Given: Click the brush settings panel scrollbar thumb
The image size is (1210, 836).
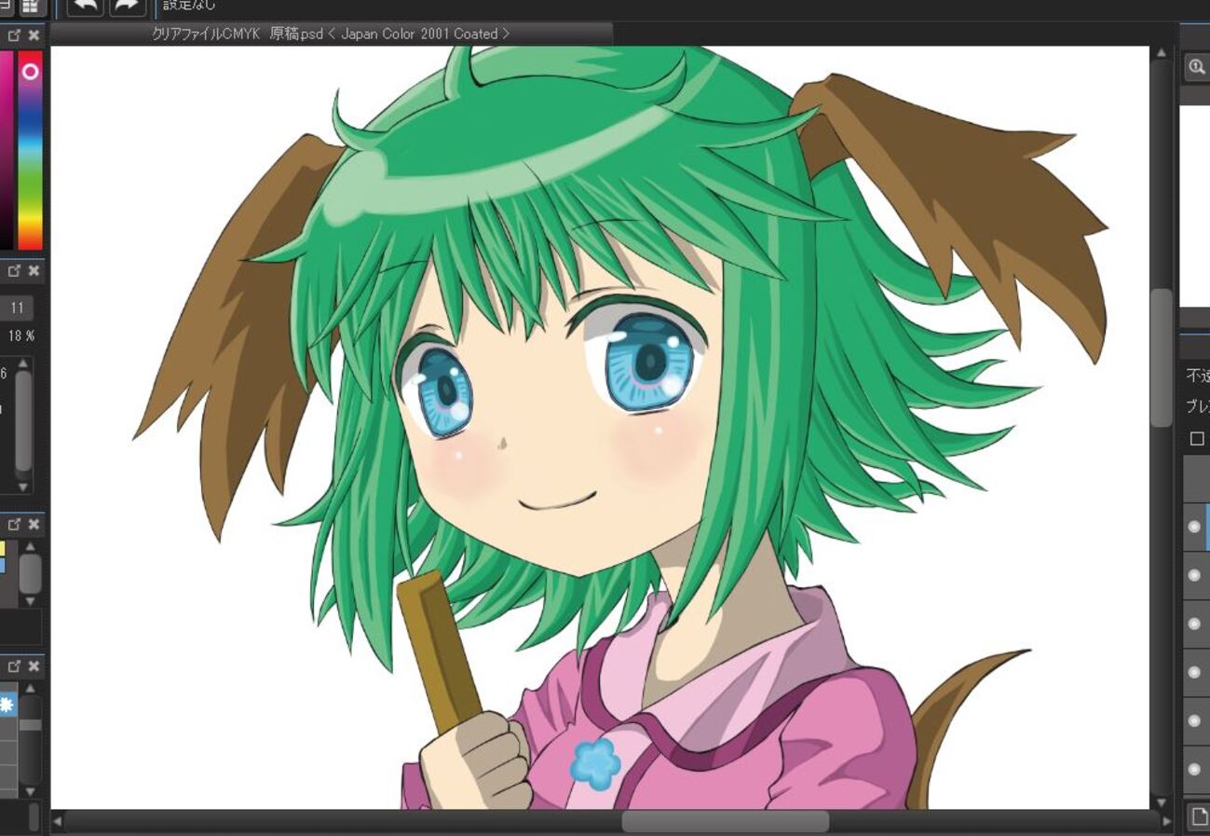Looking at the screenshot, I should point(23,421).
